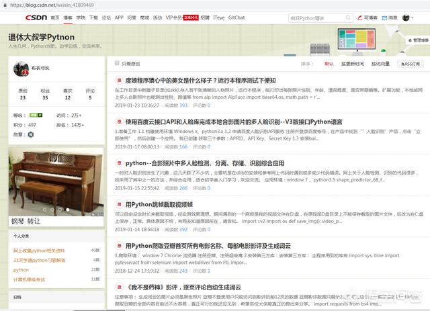Click the 阅读数 393 count
This screenshot has width=430, height=311.
tap(176, 105)
